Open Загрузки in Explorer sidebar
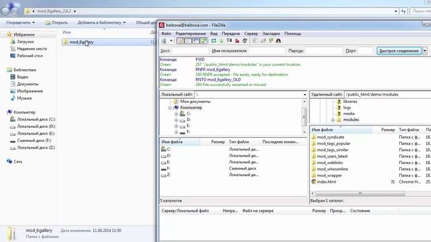Screen dimensions: 431x242 point(25,42)
